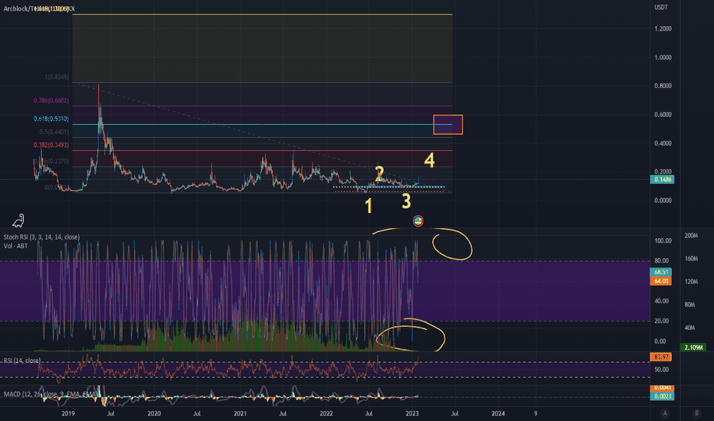Click the 2022 label on the time axis
This screenshot has width=714, height=421.
tap(326, 413)
